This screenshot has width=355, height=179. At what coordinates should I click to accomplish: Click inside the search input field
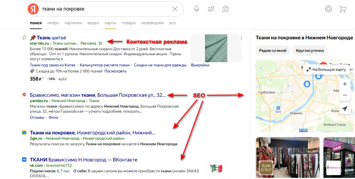(x=104, y=9)
